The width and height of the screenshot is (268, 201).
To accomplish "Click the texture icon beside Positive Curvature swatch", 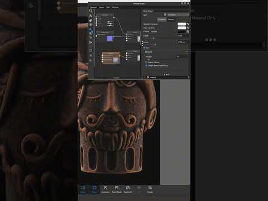I will tap(188, 31).
